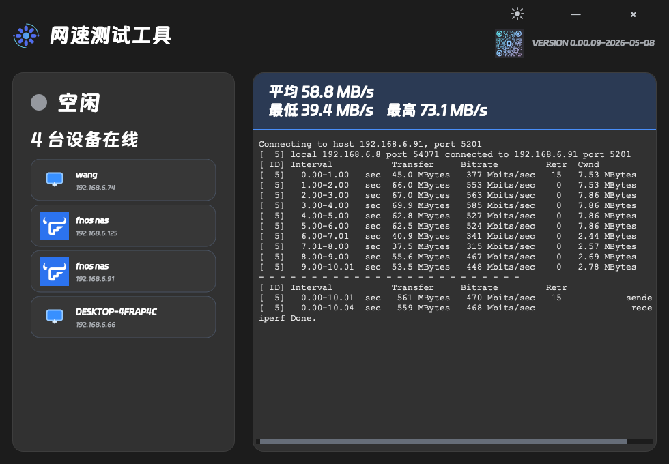The image size is (669, 464).
Task: Click fnos logo icon for 192.168.6.125
Action: pos(55,226)
